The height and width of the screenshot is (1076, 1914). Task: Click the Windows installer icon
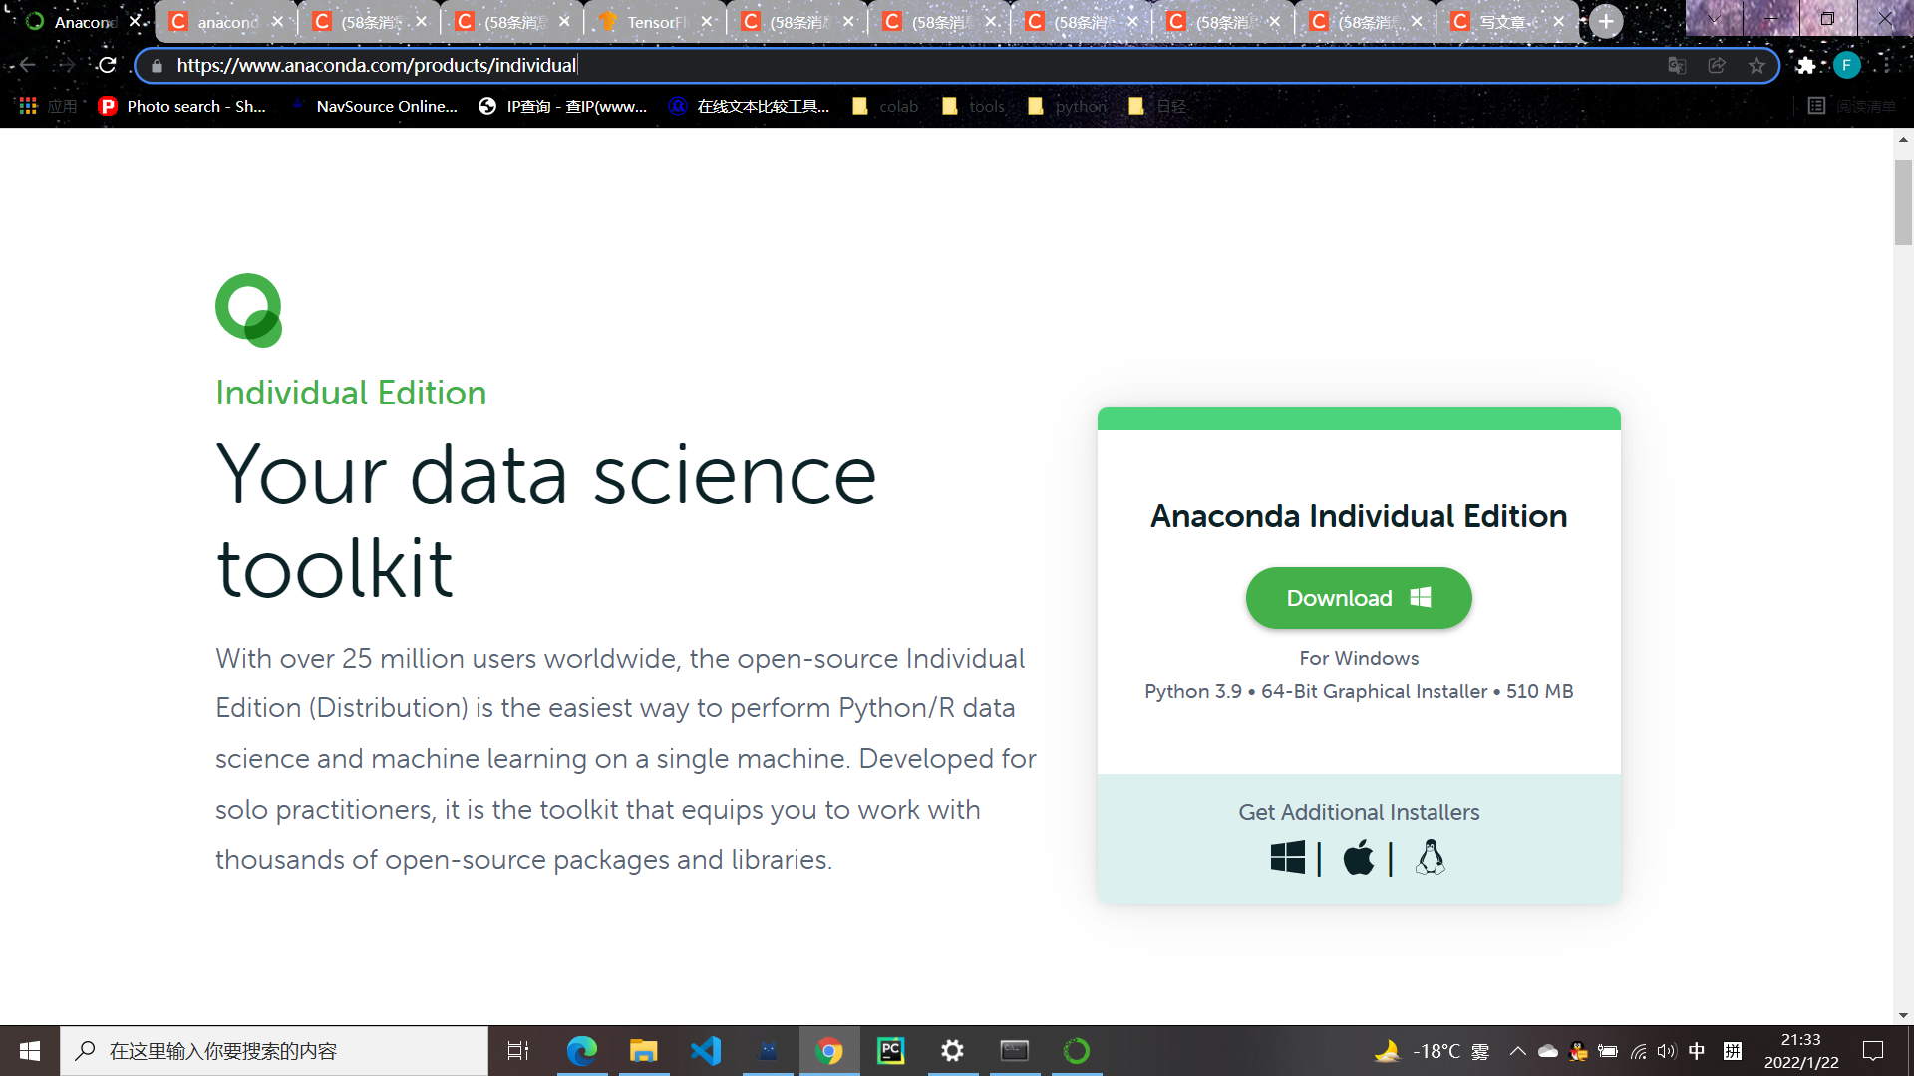pyautogui.click(x=1288, y=858)
